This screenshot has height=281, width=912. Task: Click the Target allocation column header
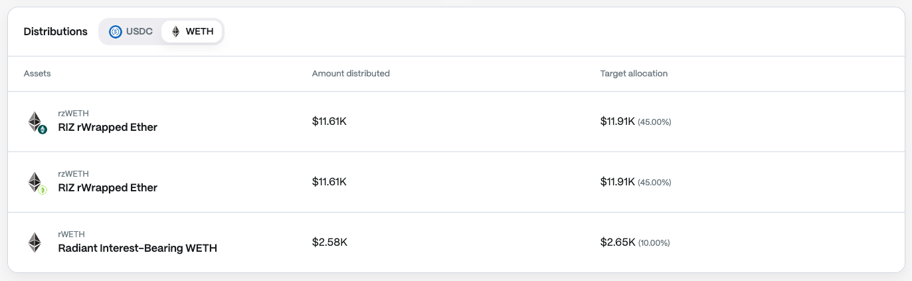click(x=634, y=74)
